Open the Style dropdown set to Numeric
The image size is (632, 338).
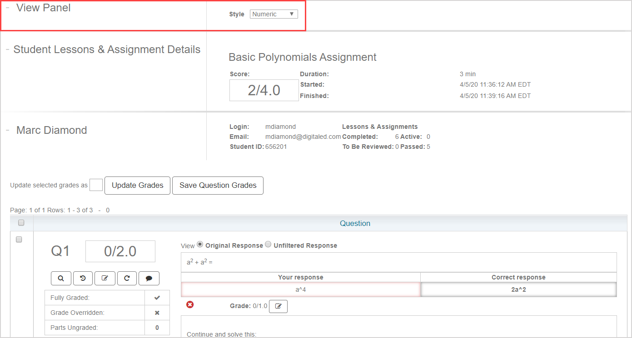[274, 14]
